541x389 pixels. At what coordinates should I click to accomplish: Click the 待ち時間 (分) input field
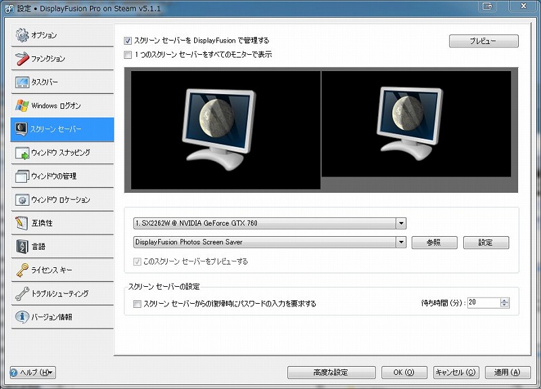(x=484, y=302)
